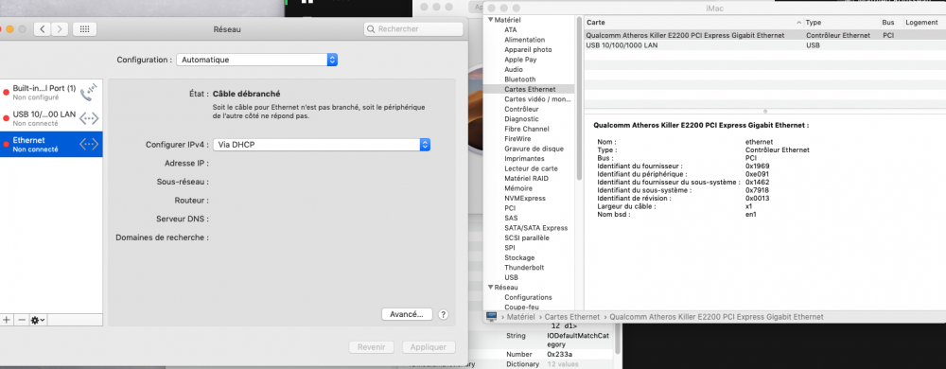The height and width of the screenshot is (369, 946).
Task: Select the Ethernet network service
Action: pyautogui.click(x=51, y=144)
